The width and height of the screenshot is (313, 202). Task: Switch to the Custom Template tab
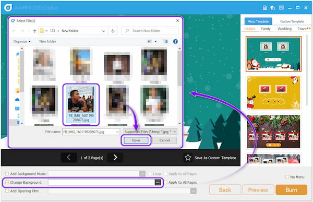(x=292, y=21)
